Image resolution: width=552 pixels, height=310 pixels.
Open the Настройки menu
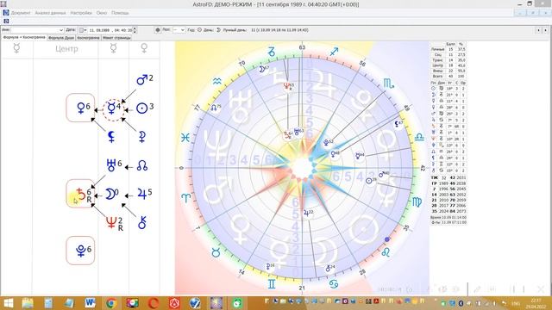click(x=81, y=13)
